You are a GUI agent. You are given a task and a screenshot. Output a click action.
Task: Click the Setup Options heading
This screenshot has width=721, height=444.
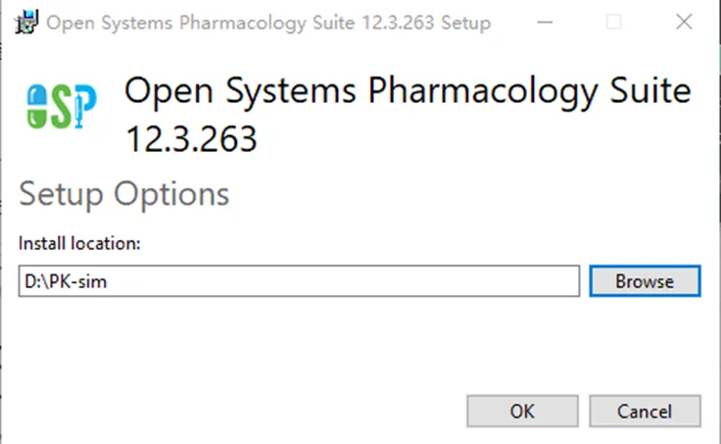click(123, 194)
